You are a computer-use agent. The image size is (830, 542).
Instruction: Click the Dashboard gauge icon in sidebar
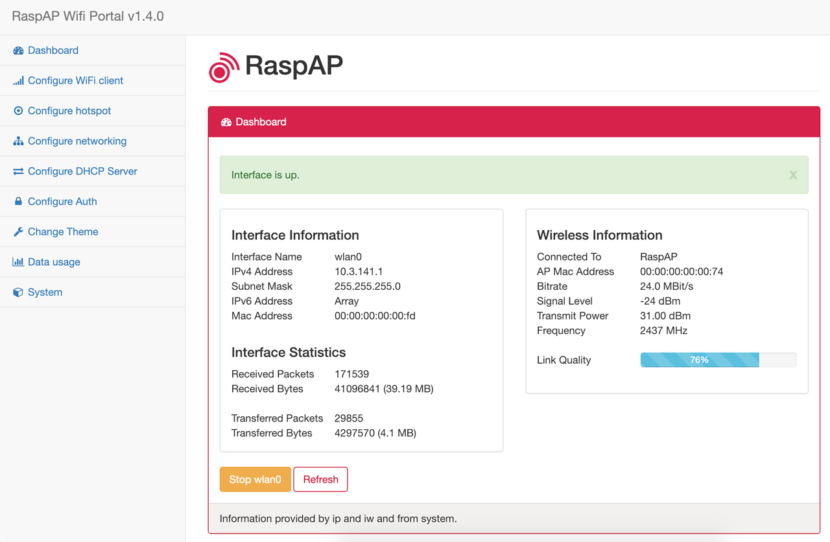(x=18, y=51)
